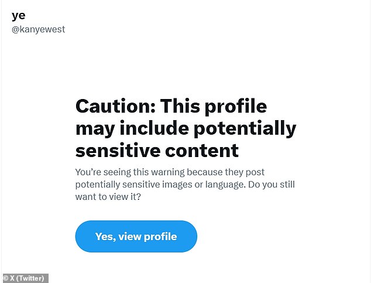This screenshot has width=371, height=283.
Task: Click the "© X (Twitter)" credit label
Action: 24,278
